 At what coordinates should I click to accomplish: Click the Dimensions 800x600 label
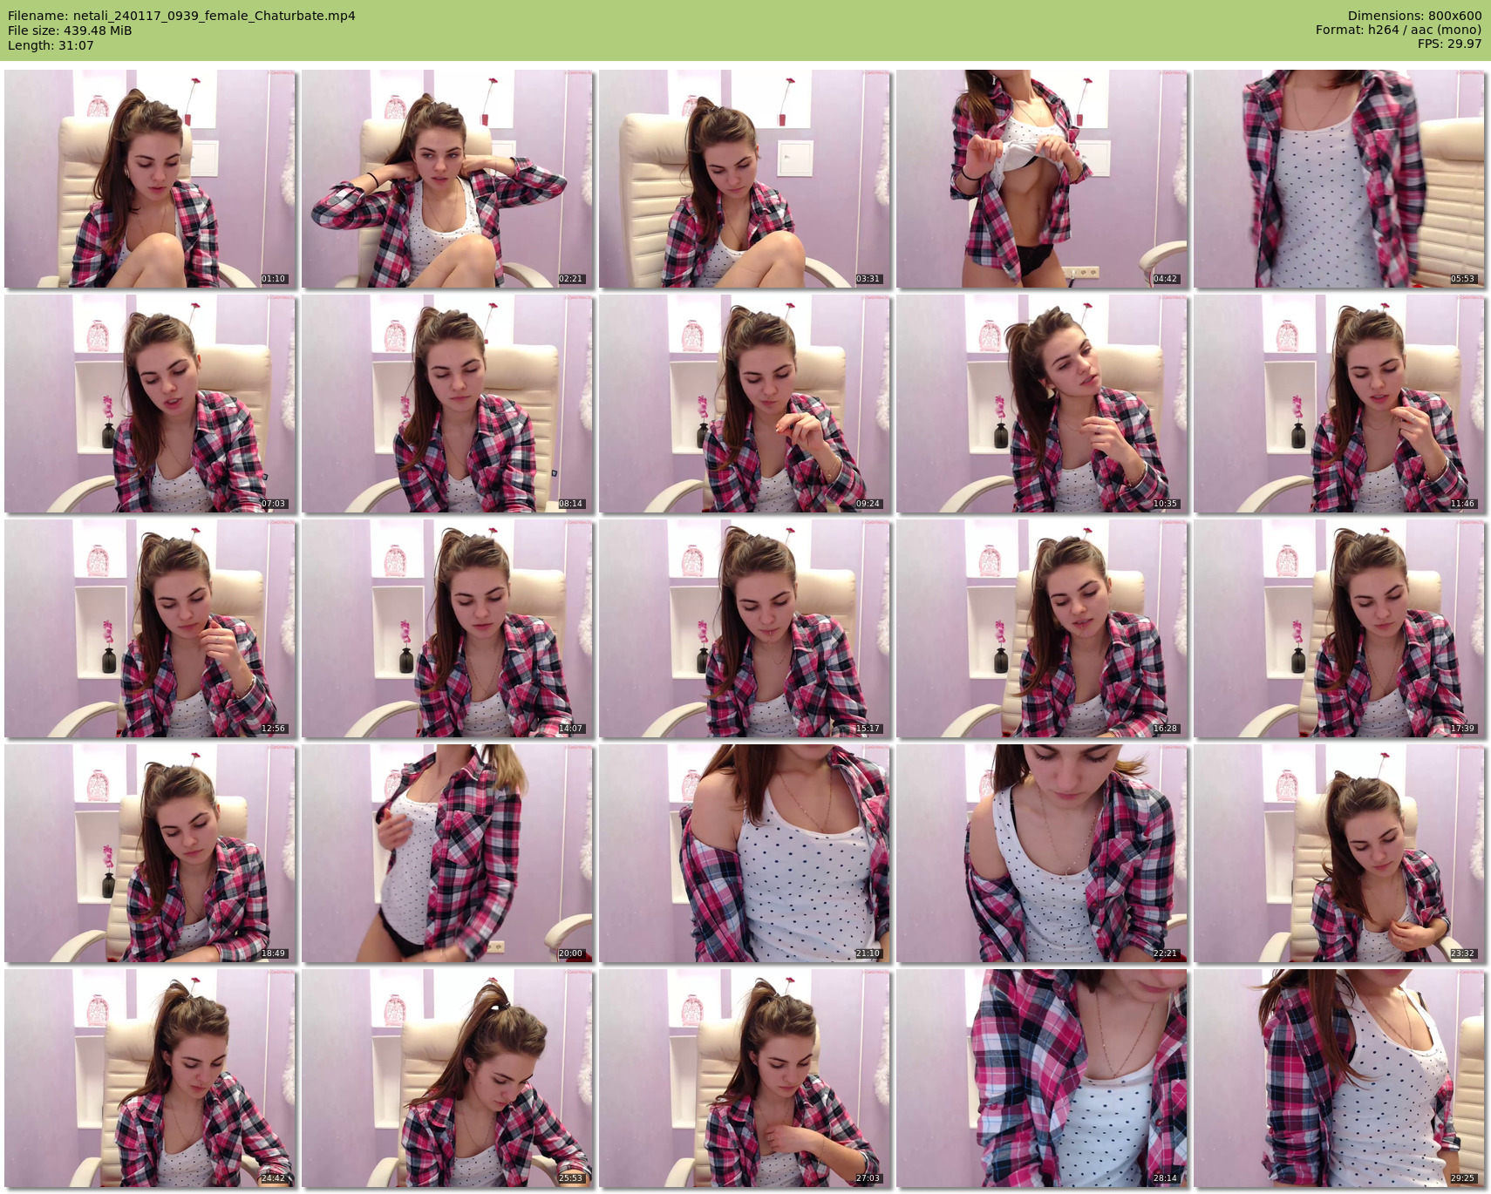1414,16
